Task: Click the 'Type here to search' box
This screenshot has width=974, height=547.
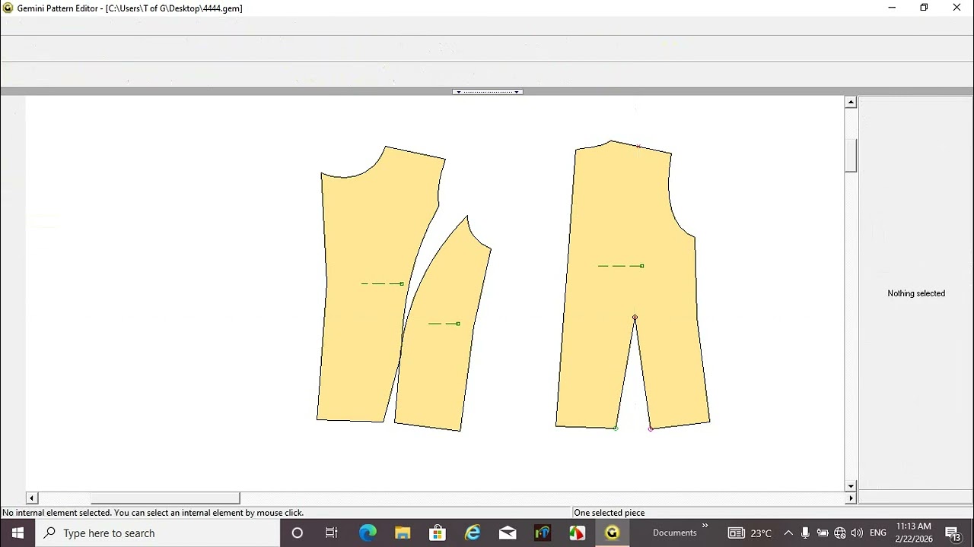Action: click(159, 533)
